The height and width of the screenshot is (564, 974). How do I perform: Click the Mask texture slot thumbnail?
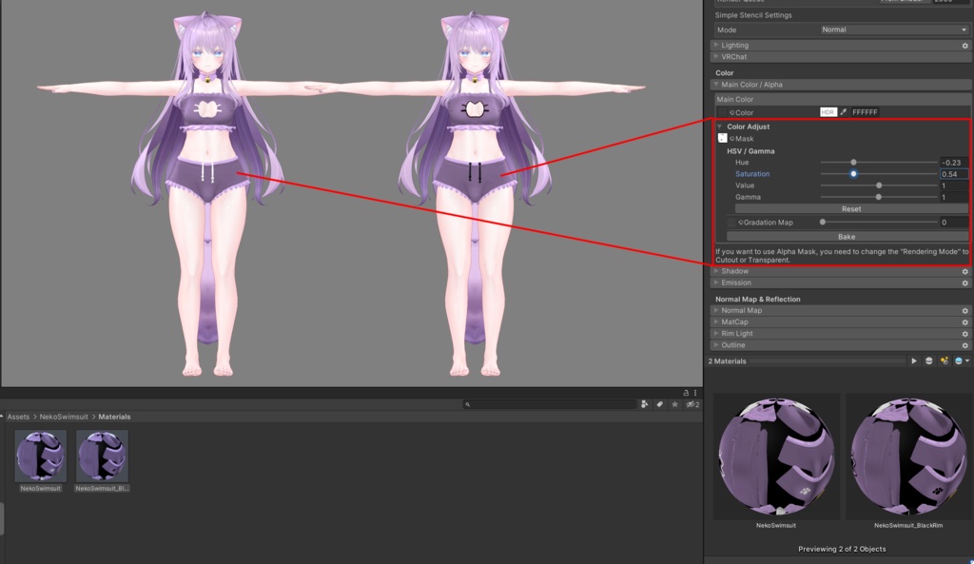point(722,138)
